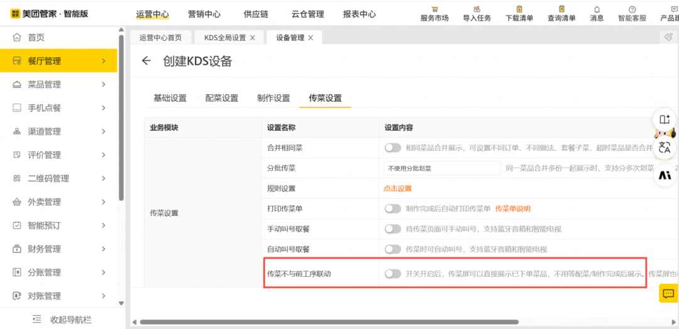Enable the 合并相同菜 toggle
The width and height of the screenshot is (679, 329).
tap(393, 148)
